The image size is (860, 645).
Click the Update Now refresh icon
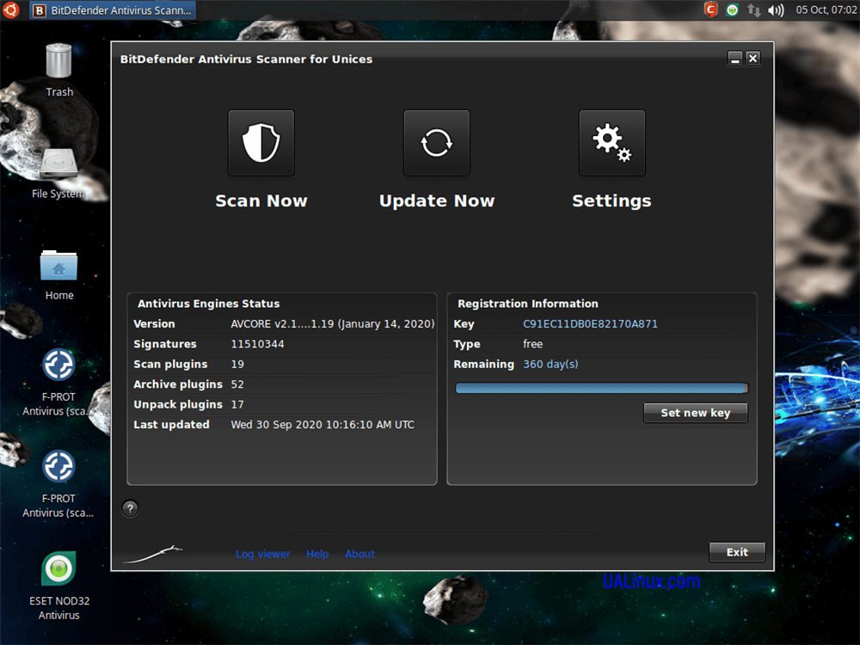click(437, 143)
